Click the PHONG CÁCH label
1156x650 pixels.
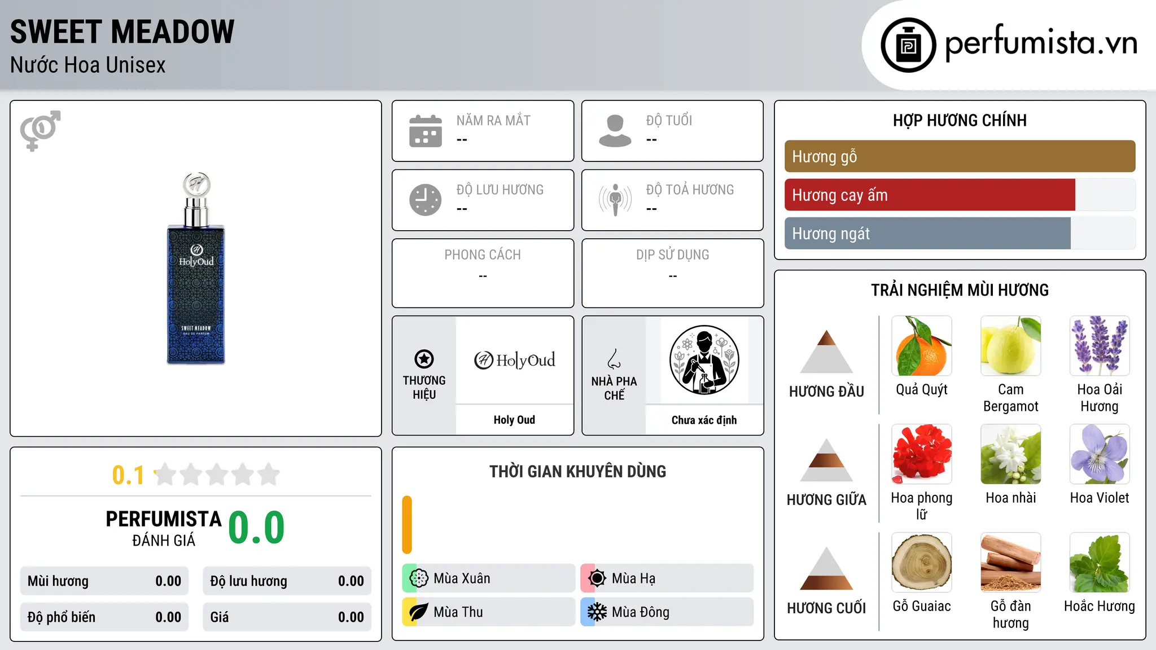pos(483,255)
